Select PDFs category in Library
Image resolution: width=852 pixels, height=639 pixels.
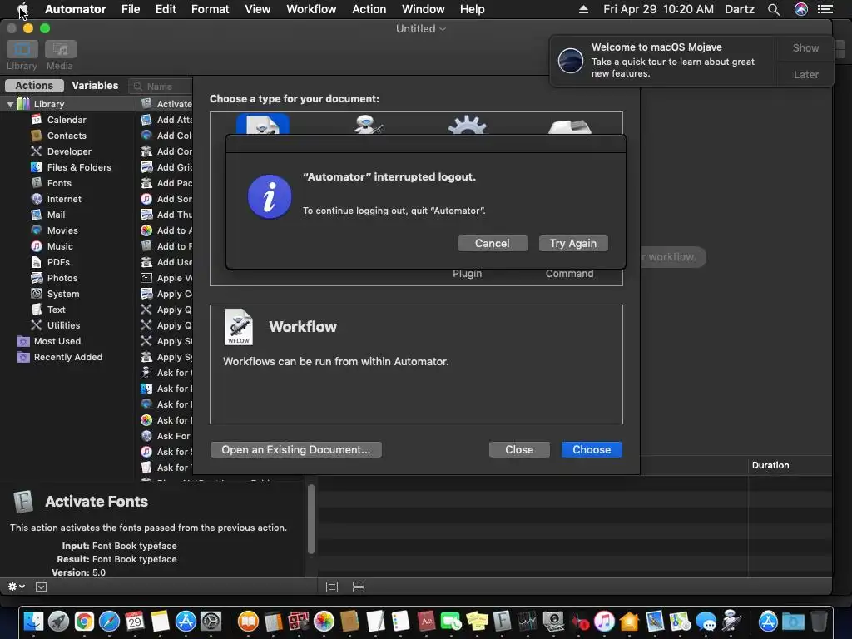(x=58, y=262)
